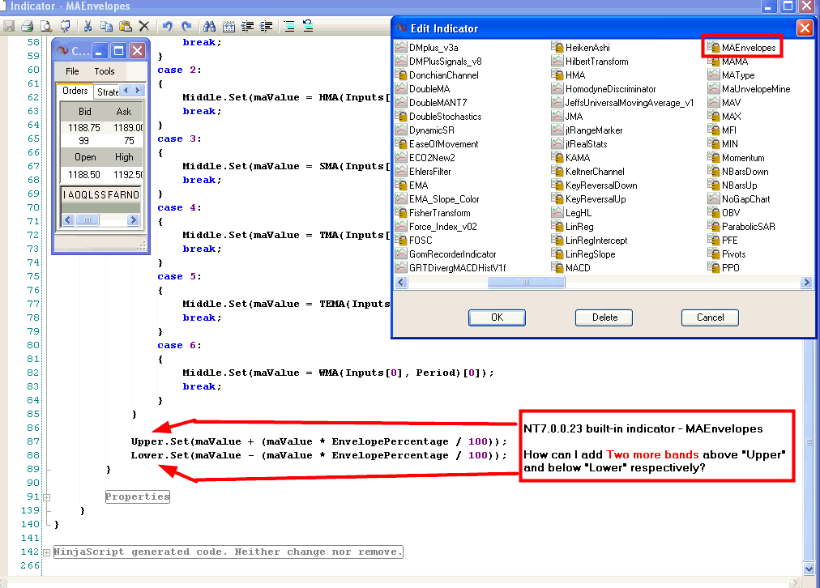Minimize the small control window
Screen dimensions: 820x588
point(100,51)
